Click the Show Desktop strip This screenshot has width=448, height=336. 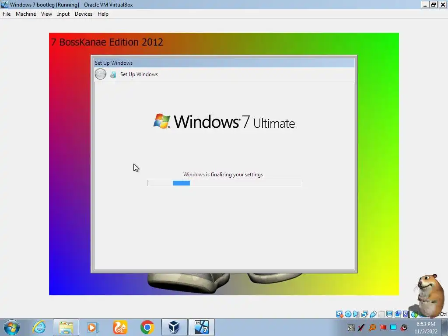(444, 327)
